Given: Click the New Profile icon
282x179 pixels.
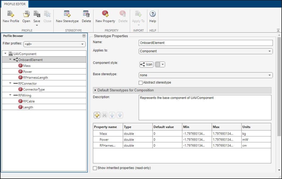Looking at the screenshot, I should (x=11, y=14).
